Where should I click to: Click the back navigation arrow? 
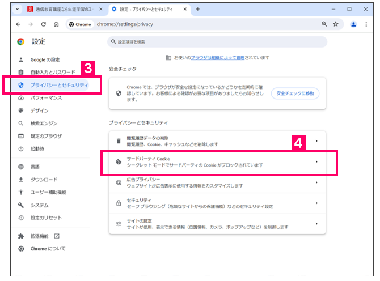[x=18, y=24]
